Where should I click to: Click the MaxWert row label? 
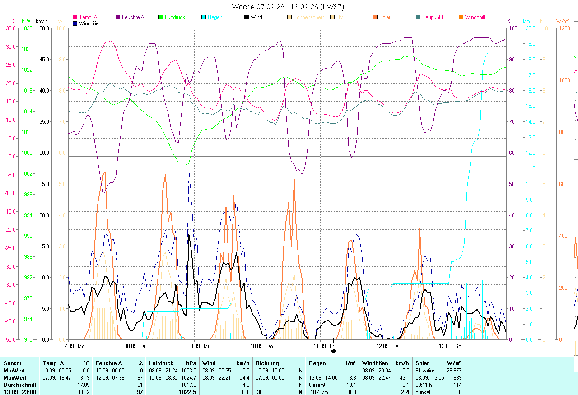tap(15, 377)
